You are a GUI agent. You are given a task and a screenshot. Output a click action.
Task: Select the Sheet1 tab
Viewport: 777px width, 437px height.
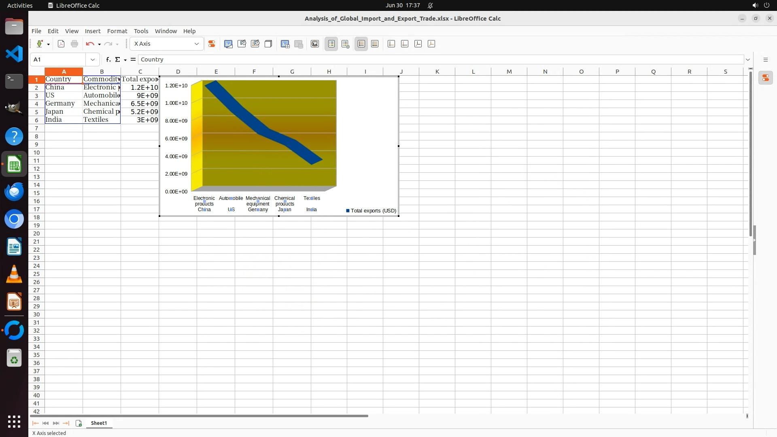(99, 423)
